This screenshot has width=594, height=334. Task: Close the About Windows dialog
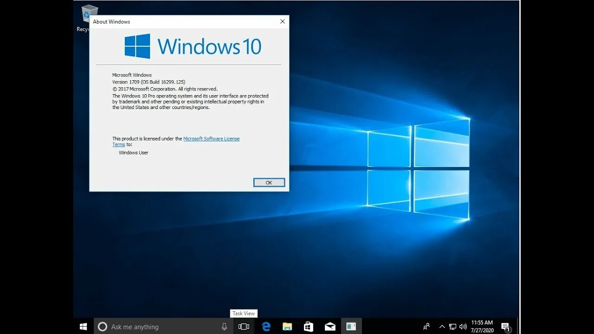point(283,21)
